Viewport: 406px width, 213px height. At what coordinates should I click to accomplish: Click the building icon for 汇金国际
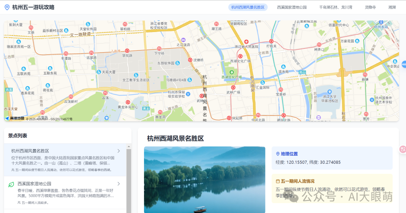[x=262, y=83]
